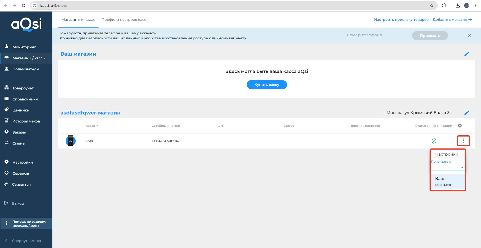Collapse the sidebar via Свернуть меню
The width and height of the screenshot is (481, 248).
coord(26,241)
